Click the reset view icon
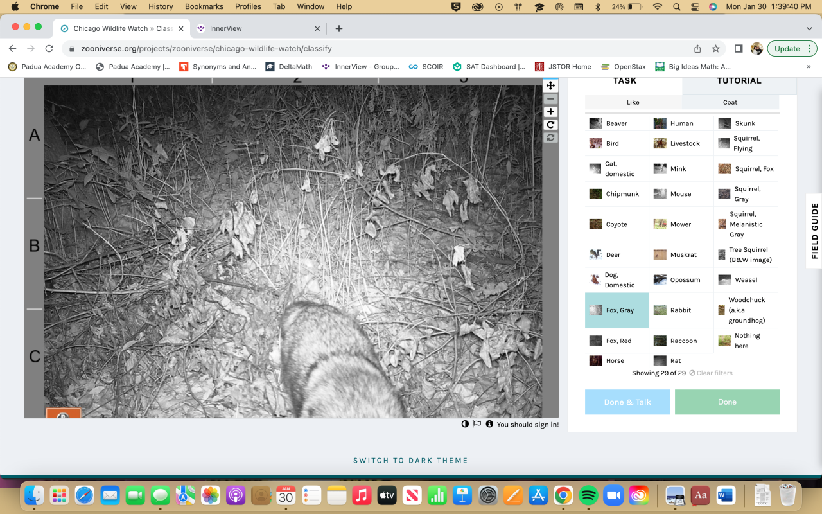This screenshot has height=514, width=822. (x=550, y=137)
